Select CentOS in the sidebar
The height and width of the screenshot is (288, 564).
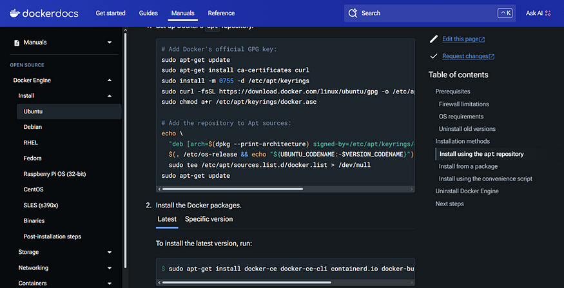coord(34,189)
